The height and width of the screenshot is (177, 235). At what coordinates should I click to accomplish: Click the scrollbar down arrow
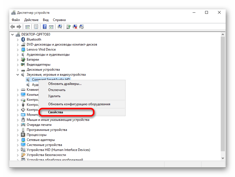click(223, 158)
